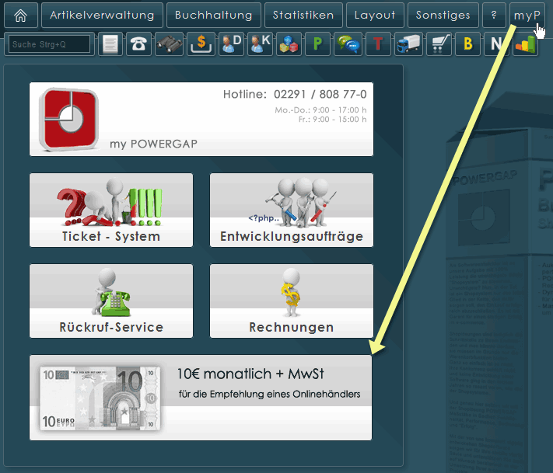
Task: Click the telephone toolbar icon
Action: (138, 44)
